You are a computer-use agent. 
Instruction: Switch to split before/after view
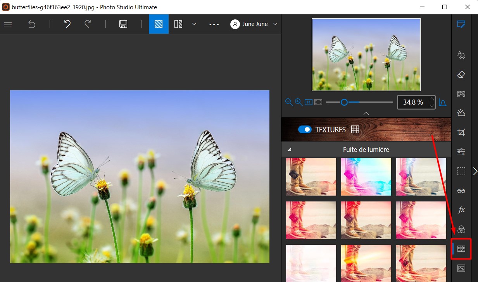178,24
